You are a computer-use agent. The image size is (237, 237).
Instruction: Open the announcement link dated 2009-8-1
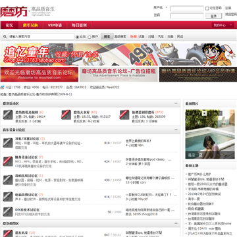[x=40, y=94]
